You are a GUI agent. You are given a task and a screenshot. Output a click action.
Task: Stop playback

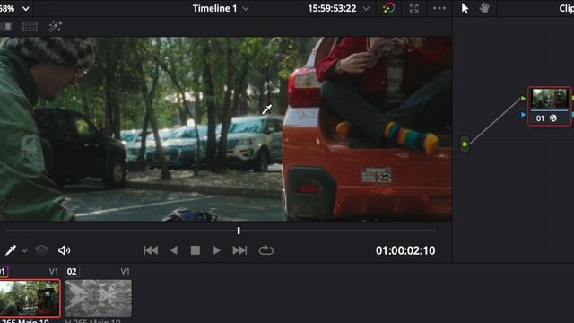[196, 250]
